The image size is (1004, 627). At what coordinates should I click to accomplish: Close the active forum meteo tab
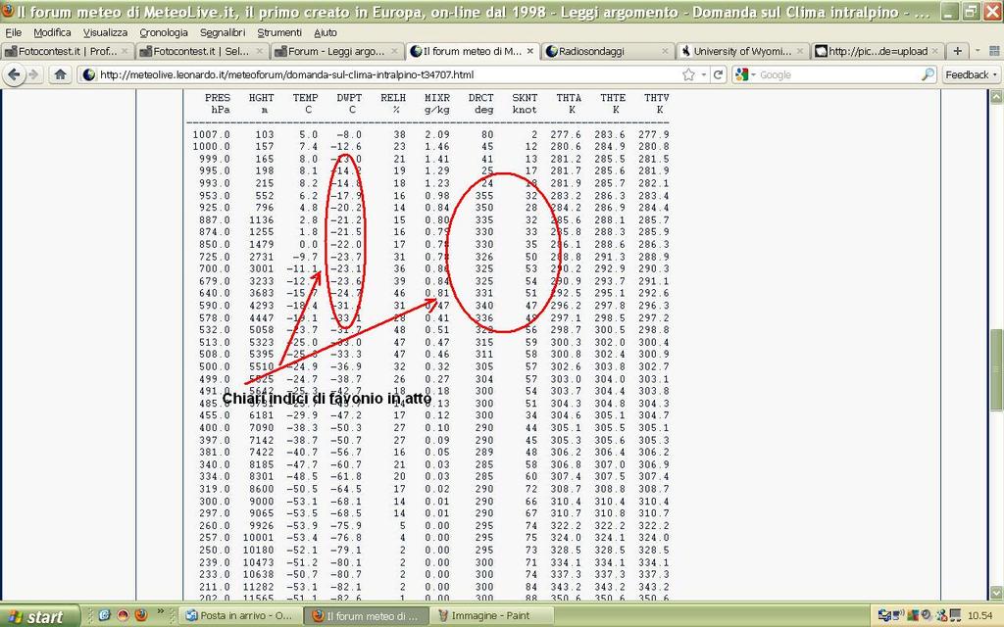coord(530,51)
